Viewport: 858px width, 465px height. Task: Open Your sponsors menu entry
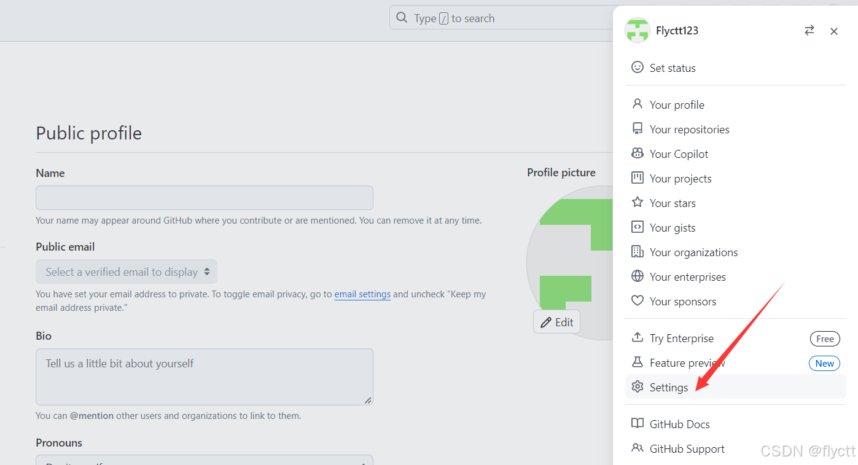point(736,301)
